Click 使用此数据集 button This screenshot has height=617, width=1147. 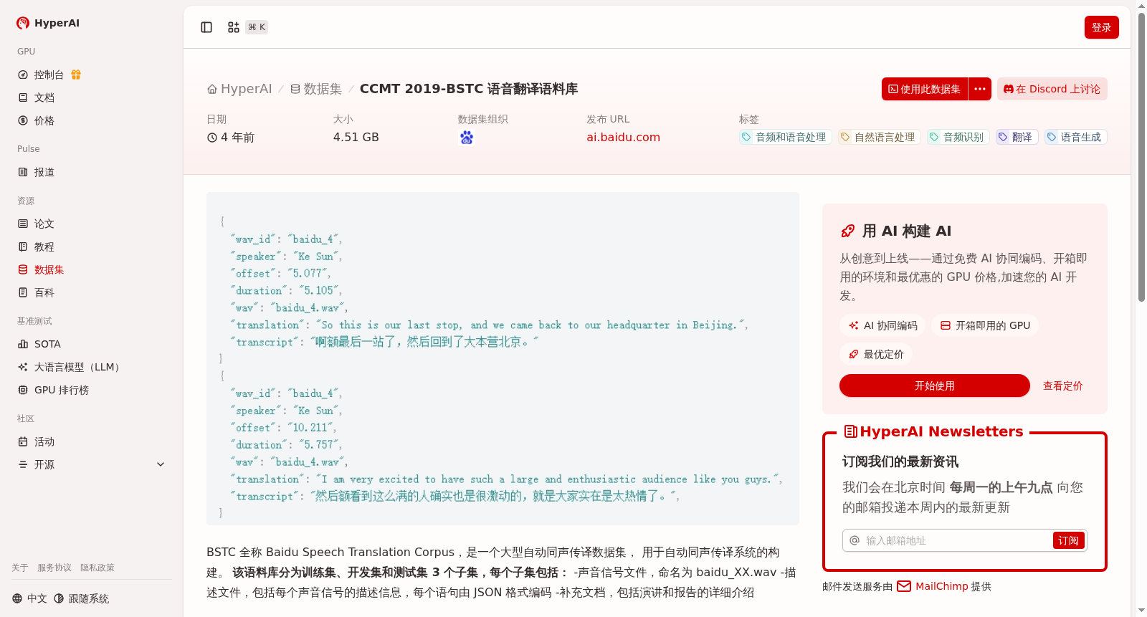coord(925,89)
